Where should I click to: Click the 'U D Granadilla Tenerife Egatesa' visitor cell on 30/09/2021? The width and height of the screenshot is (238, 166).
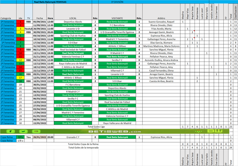[117, 32]
